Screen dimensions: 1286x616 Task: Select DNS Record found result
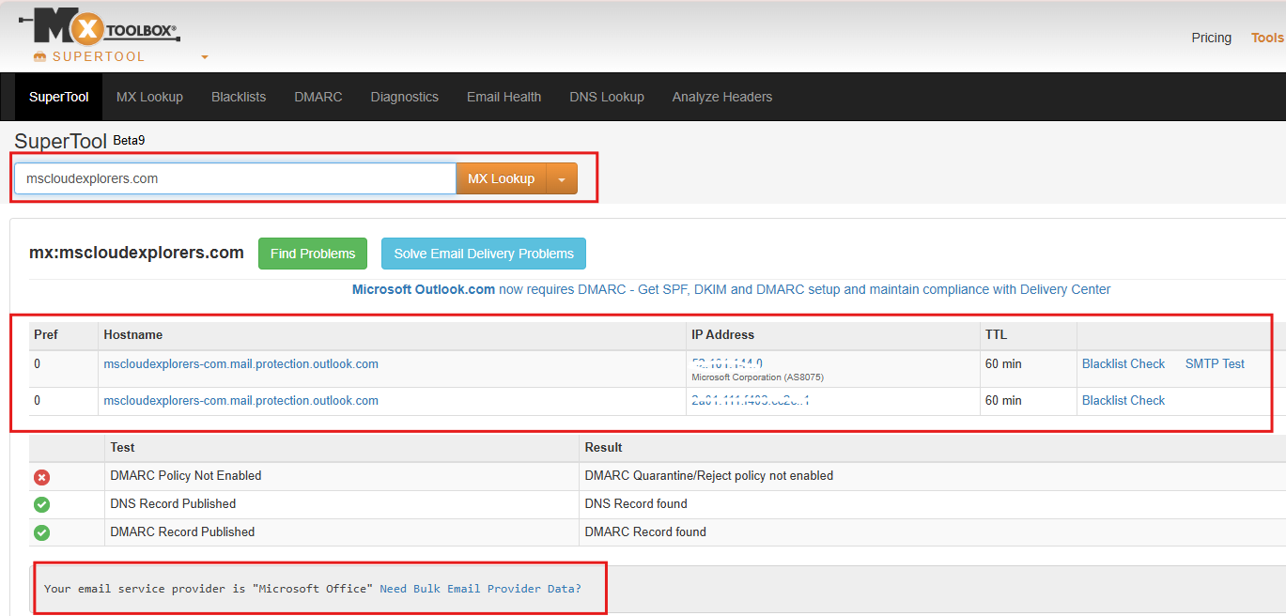[636, 503]
